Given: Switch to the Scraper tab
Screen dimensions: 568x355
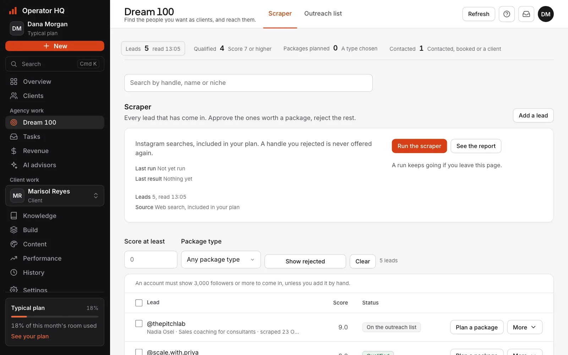Looking at the screenshot, I should pyautogui.click(x=280, y=13).
